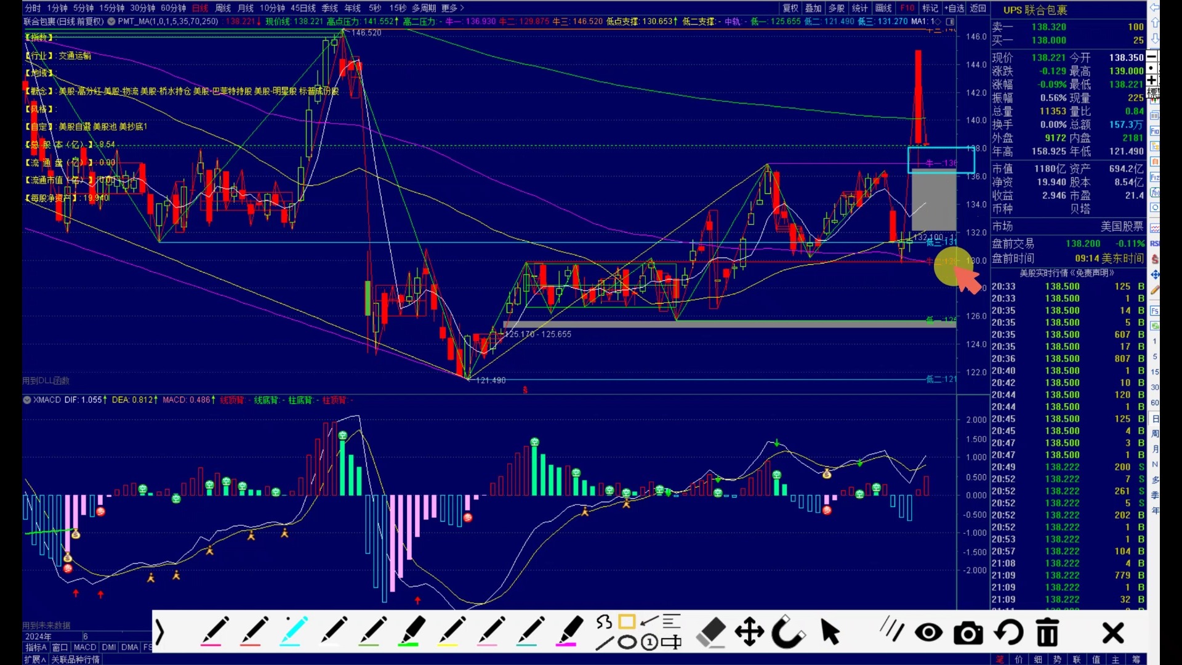1182x665 pixels.
Task: Choose the numbered circle marker tool
Action: pyautogui.click(x=649, y=643)
